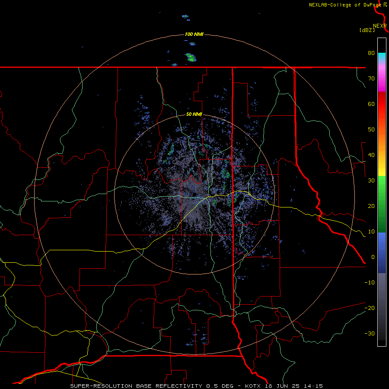This screenshot has width=389, height=389.
Task: Click the -10 dBZ value on scale
Action: tap(370, 283)
